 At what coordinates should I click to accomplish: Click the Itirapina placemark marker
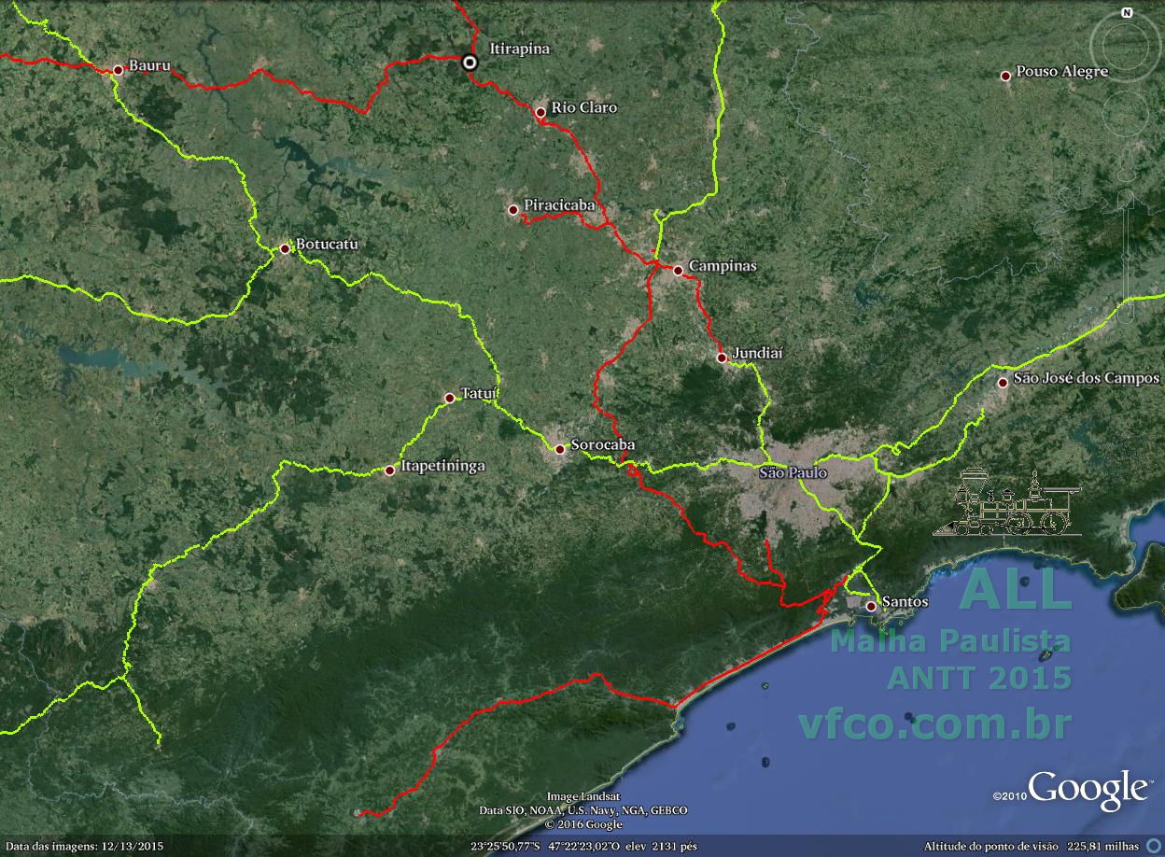[x=470, y=62]
